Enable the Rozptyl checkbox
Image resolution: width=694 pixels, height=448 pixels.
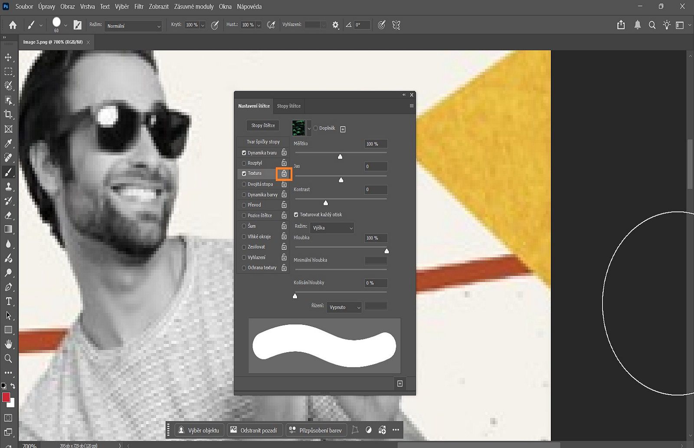coord(244,163)
